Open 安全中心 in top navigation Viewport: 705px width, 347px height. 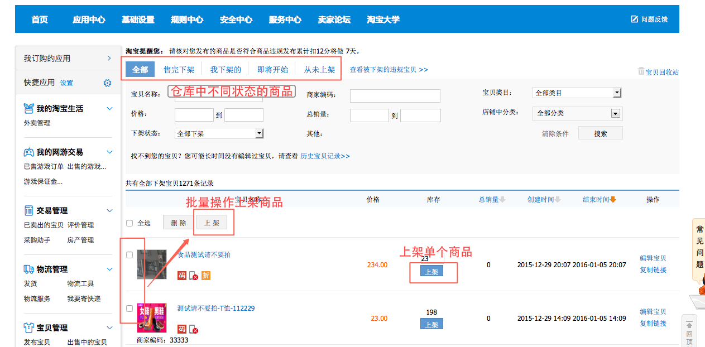(x=236, y=20)
